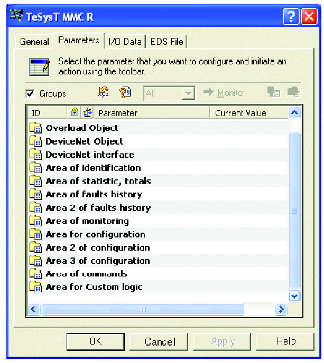Click folder icon beside Area of statistic, totals
The height and width of the screenshot is (363, 324).
[35, 180]
